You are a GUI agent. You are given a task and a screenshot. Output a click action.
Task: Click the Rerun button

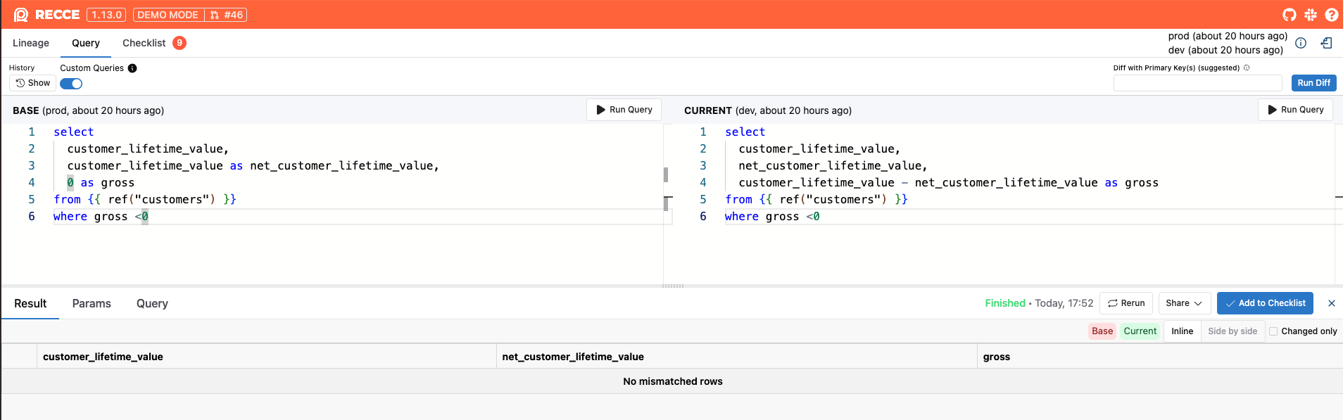point(1126,303)
